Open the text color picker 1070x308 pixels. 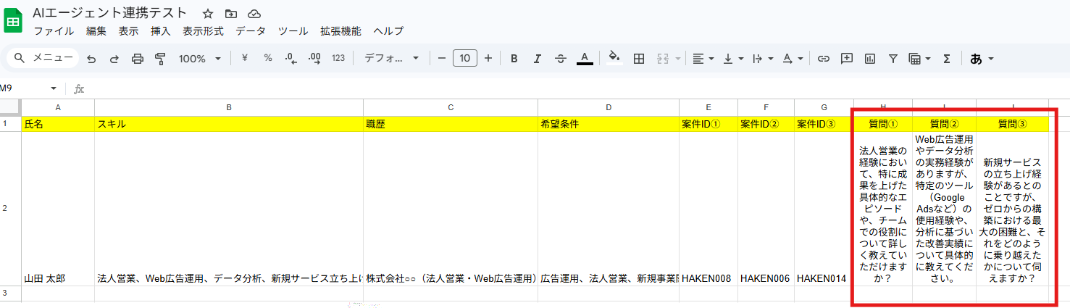585,59
